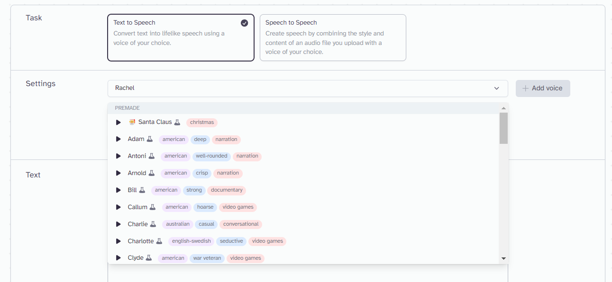Choose Antoni voice from list
Image resolution: width=612 pixels, height=282 pixels.
[x=303, y=156]
